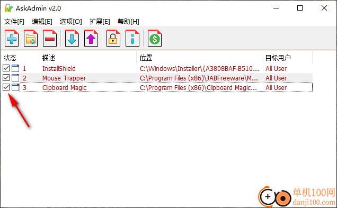The image size is (337, 208).
Task: Uncheck the Mouse Trapper block checkbox
Action: point(6,77)
